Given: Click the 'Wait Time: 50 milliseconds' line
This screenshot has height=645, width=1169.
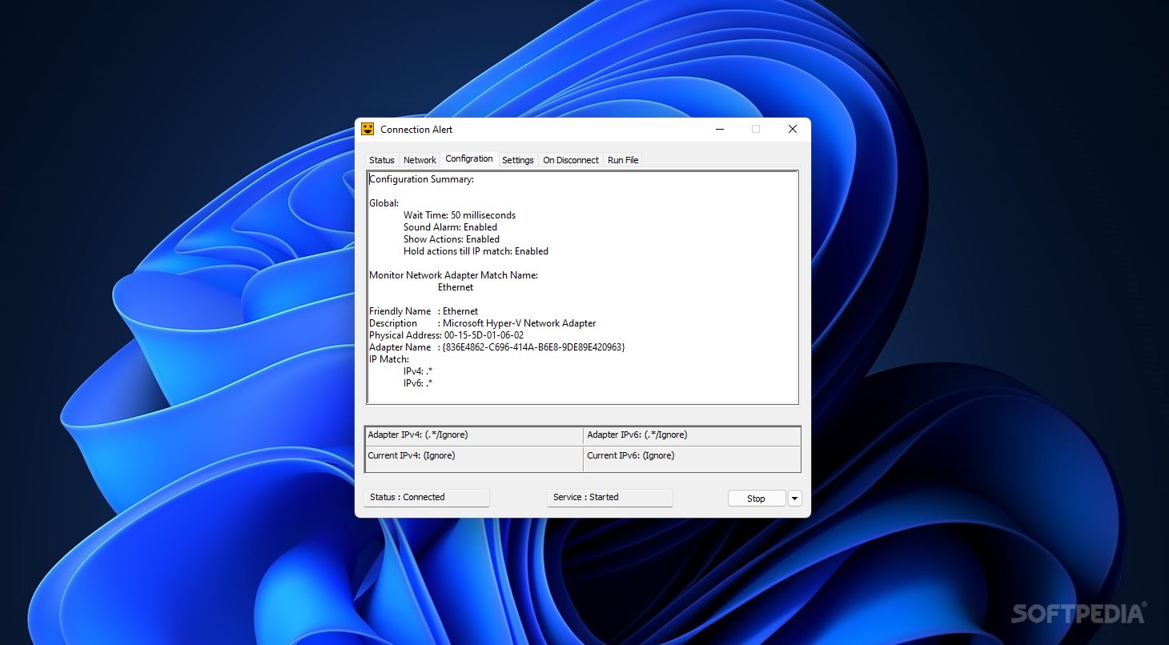Looking at the screenshot, I should click(460, 215).
